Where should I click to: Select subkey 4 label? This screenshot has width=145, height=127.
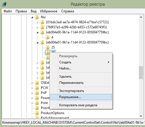pyautogui.click(x=52, y=37)
